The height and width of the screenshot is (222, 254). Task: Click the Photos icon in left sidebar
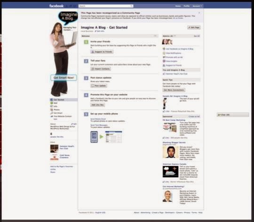coord(52,109)
